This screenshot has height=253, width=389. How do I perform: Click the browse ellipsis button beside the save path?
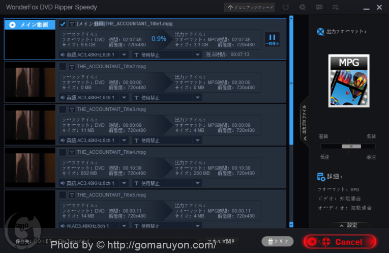pyautogui.click(x=199, y=241)
